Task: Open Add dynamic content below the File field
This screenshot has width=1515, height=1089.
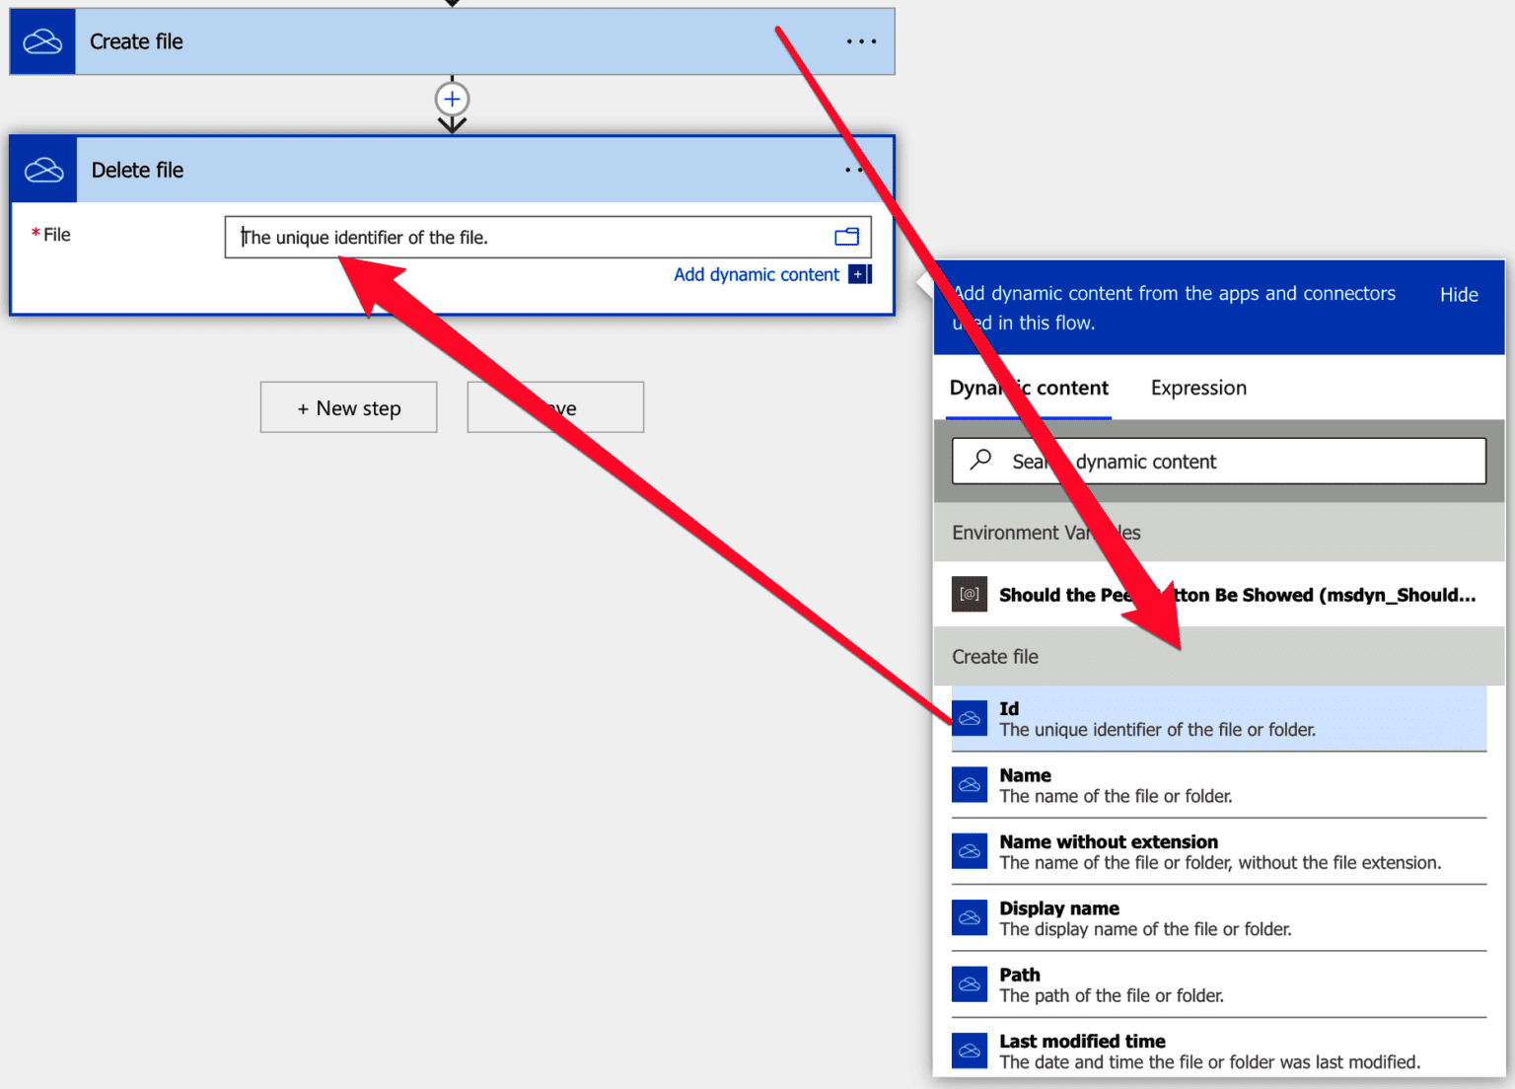Action: pos(757,274)
